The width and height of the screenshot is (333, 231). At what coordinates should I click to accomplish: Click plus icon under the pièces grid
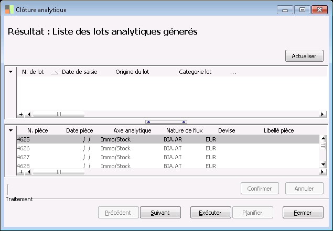[x=21, y=172]
